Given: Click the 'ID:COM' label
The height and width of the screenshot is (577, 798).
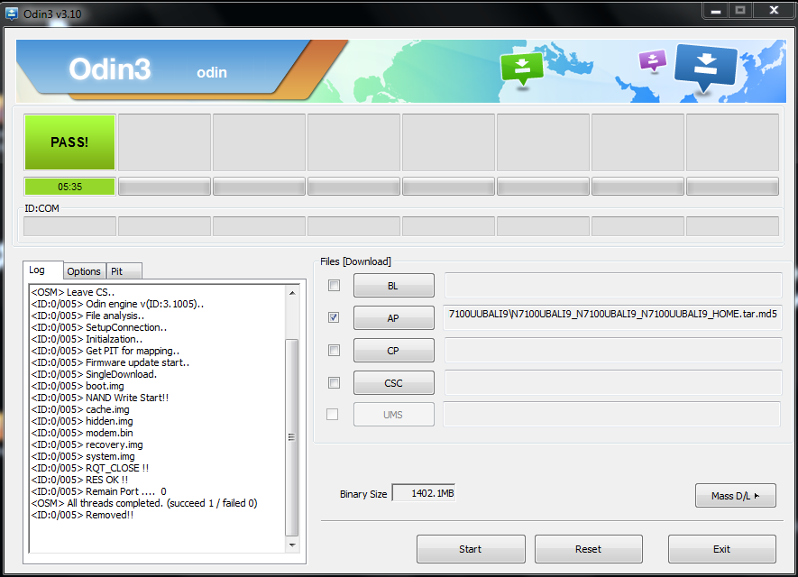Looking at the screenshot, I should click(x=41, y=208).
